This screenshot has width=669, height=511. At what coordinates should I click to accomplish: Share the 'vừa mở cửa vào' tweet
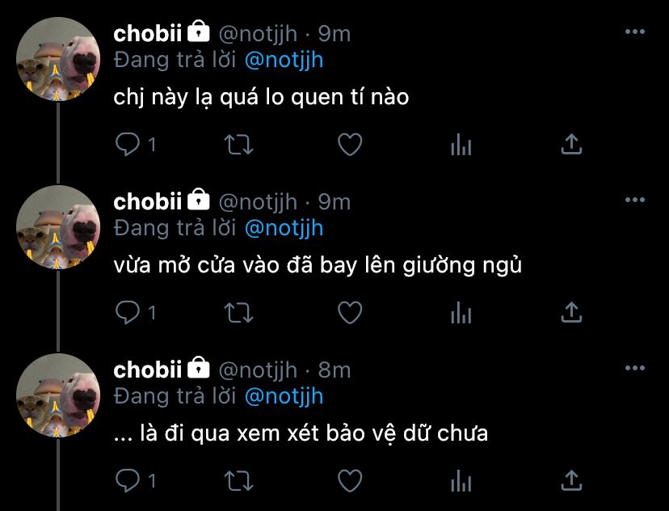click(x=572, y=312)
